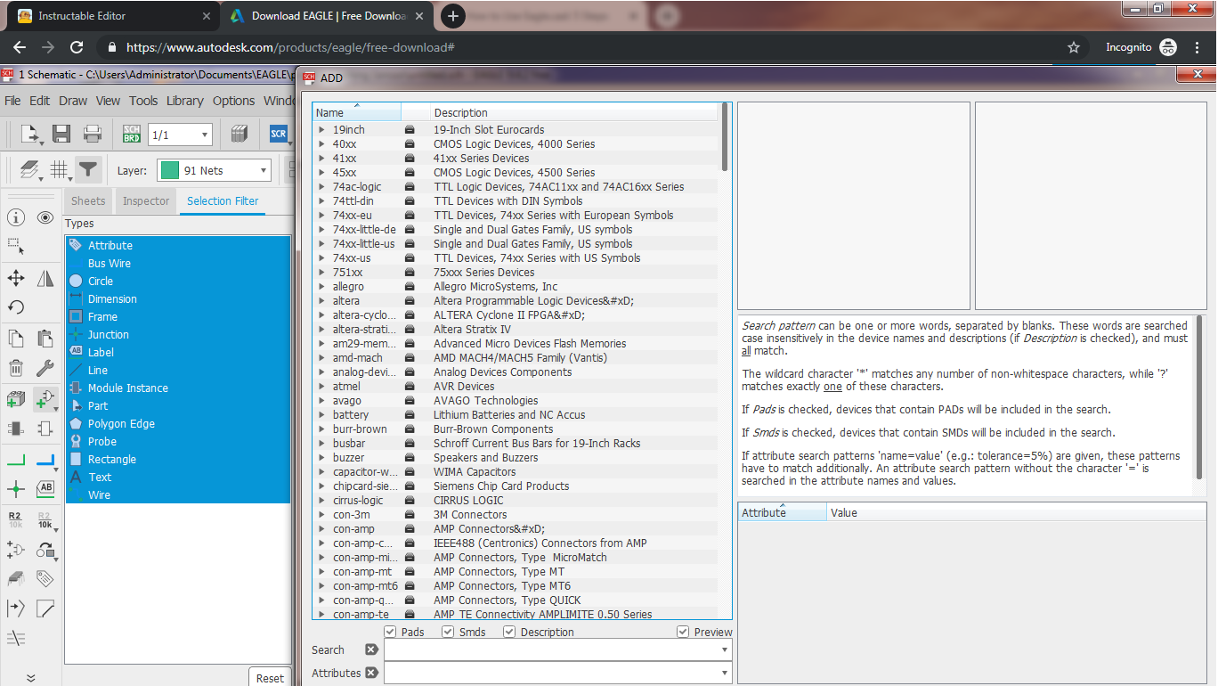1218x686 pixels.
Task: Select the Copy tool
Action: (x=16, y=339)
